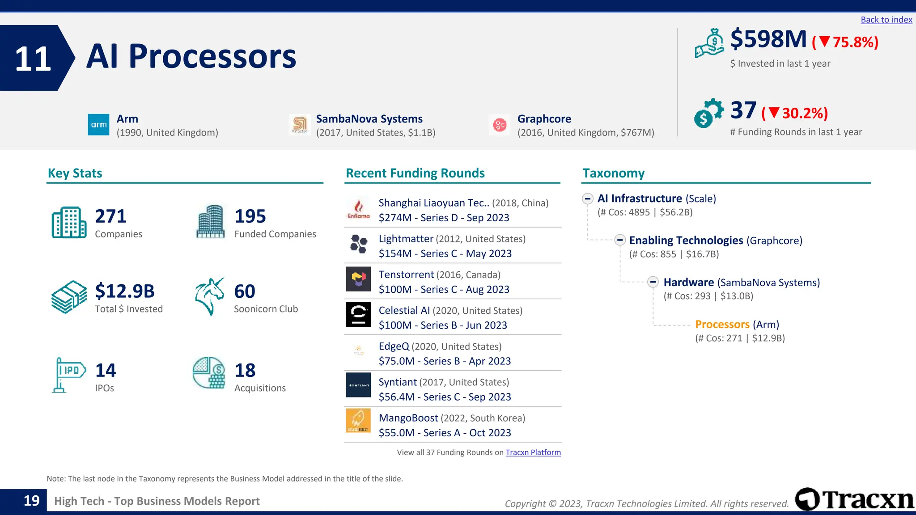The image size is (916, 515).
Task: Click the 14 IPOs value
Action: [106, 371]
